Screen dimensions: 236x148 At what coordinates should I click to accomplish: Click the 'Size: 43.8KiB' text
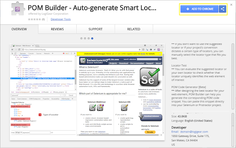(x=179, y=116)
